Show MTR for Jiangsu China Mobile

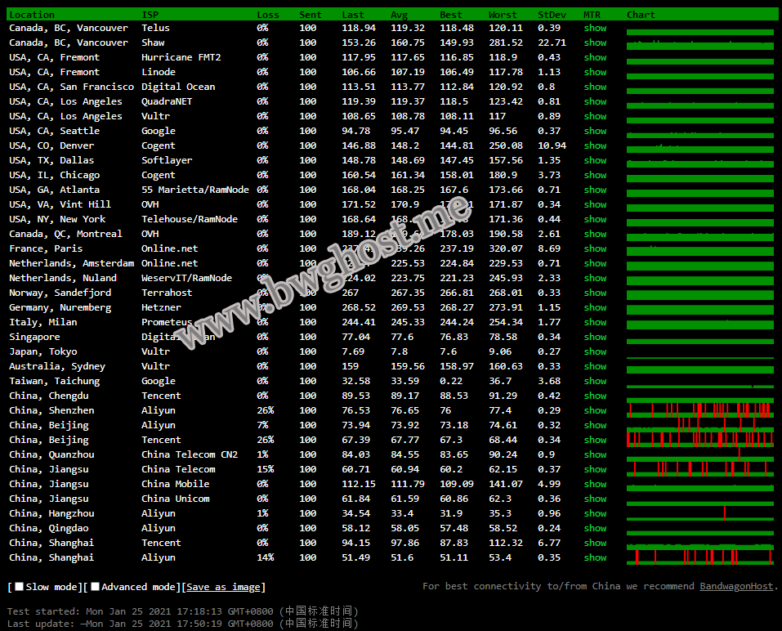click(596, 485)
